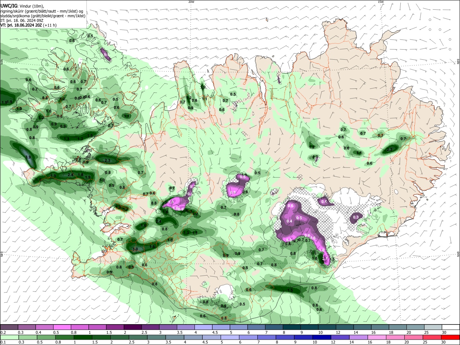Pick the red 30 swatch in lower legend row
This screenshot has width=460, height=345.
coord(451,337)
